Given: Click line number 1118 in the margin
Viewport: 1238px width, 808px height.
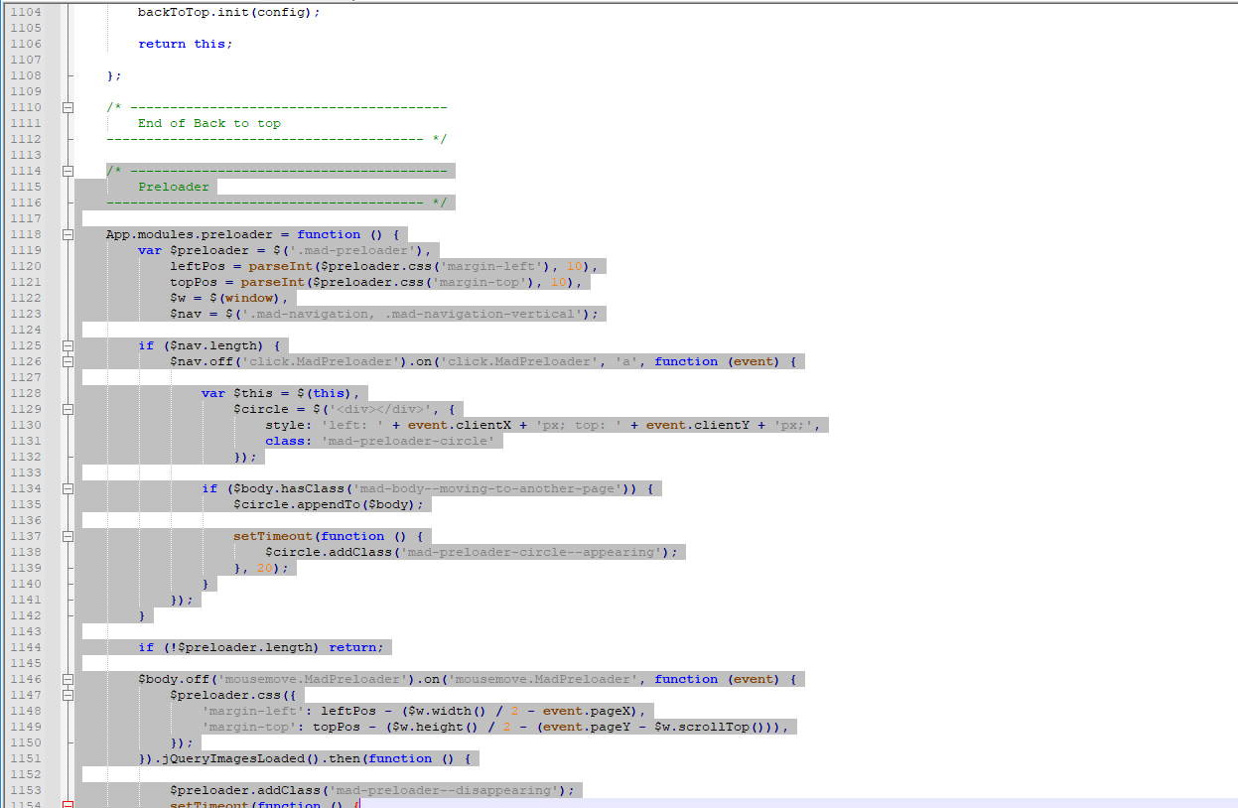Looking at the screenshot, I should pos(26,234).
